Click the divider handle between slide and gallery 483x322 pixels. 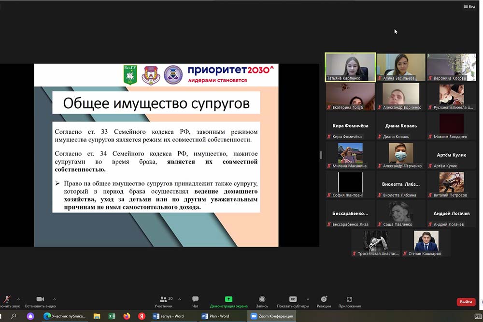[x=321, y=155]
